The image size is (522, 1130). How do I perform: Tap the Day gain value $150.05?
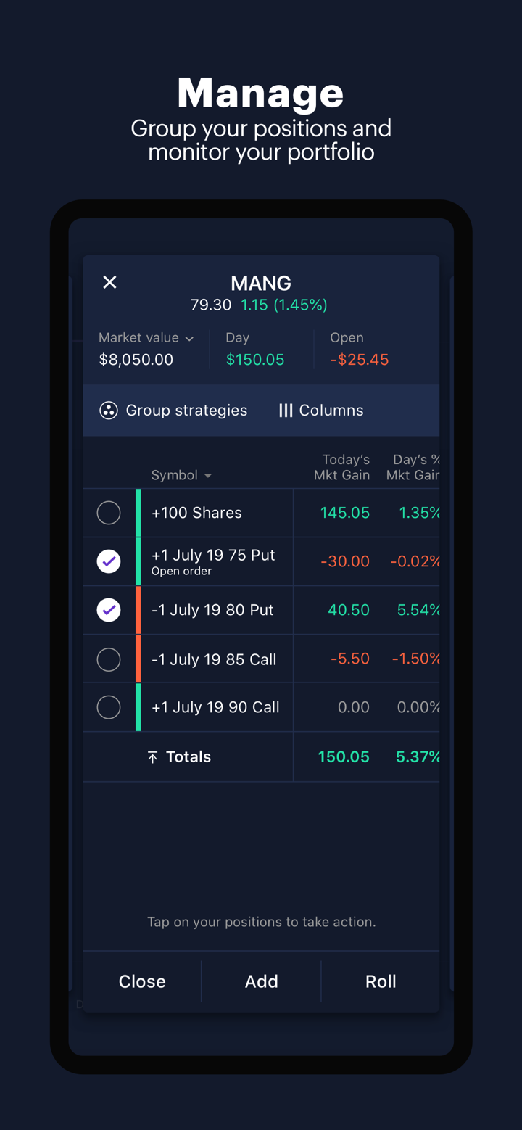click(x=255, y=360)
